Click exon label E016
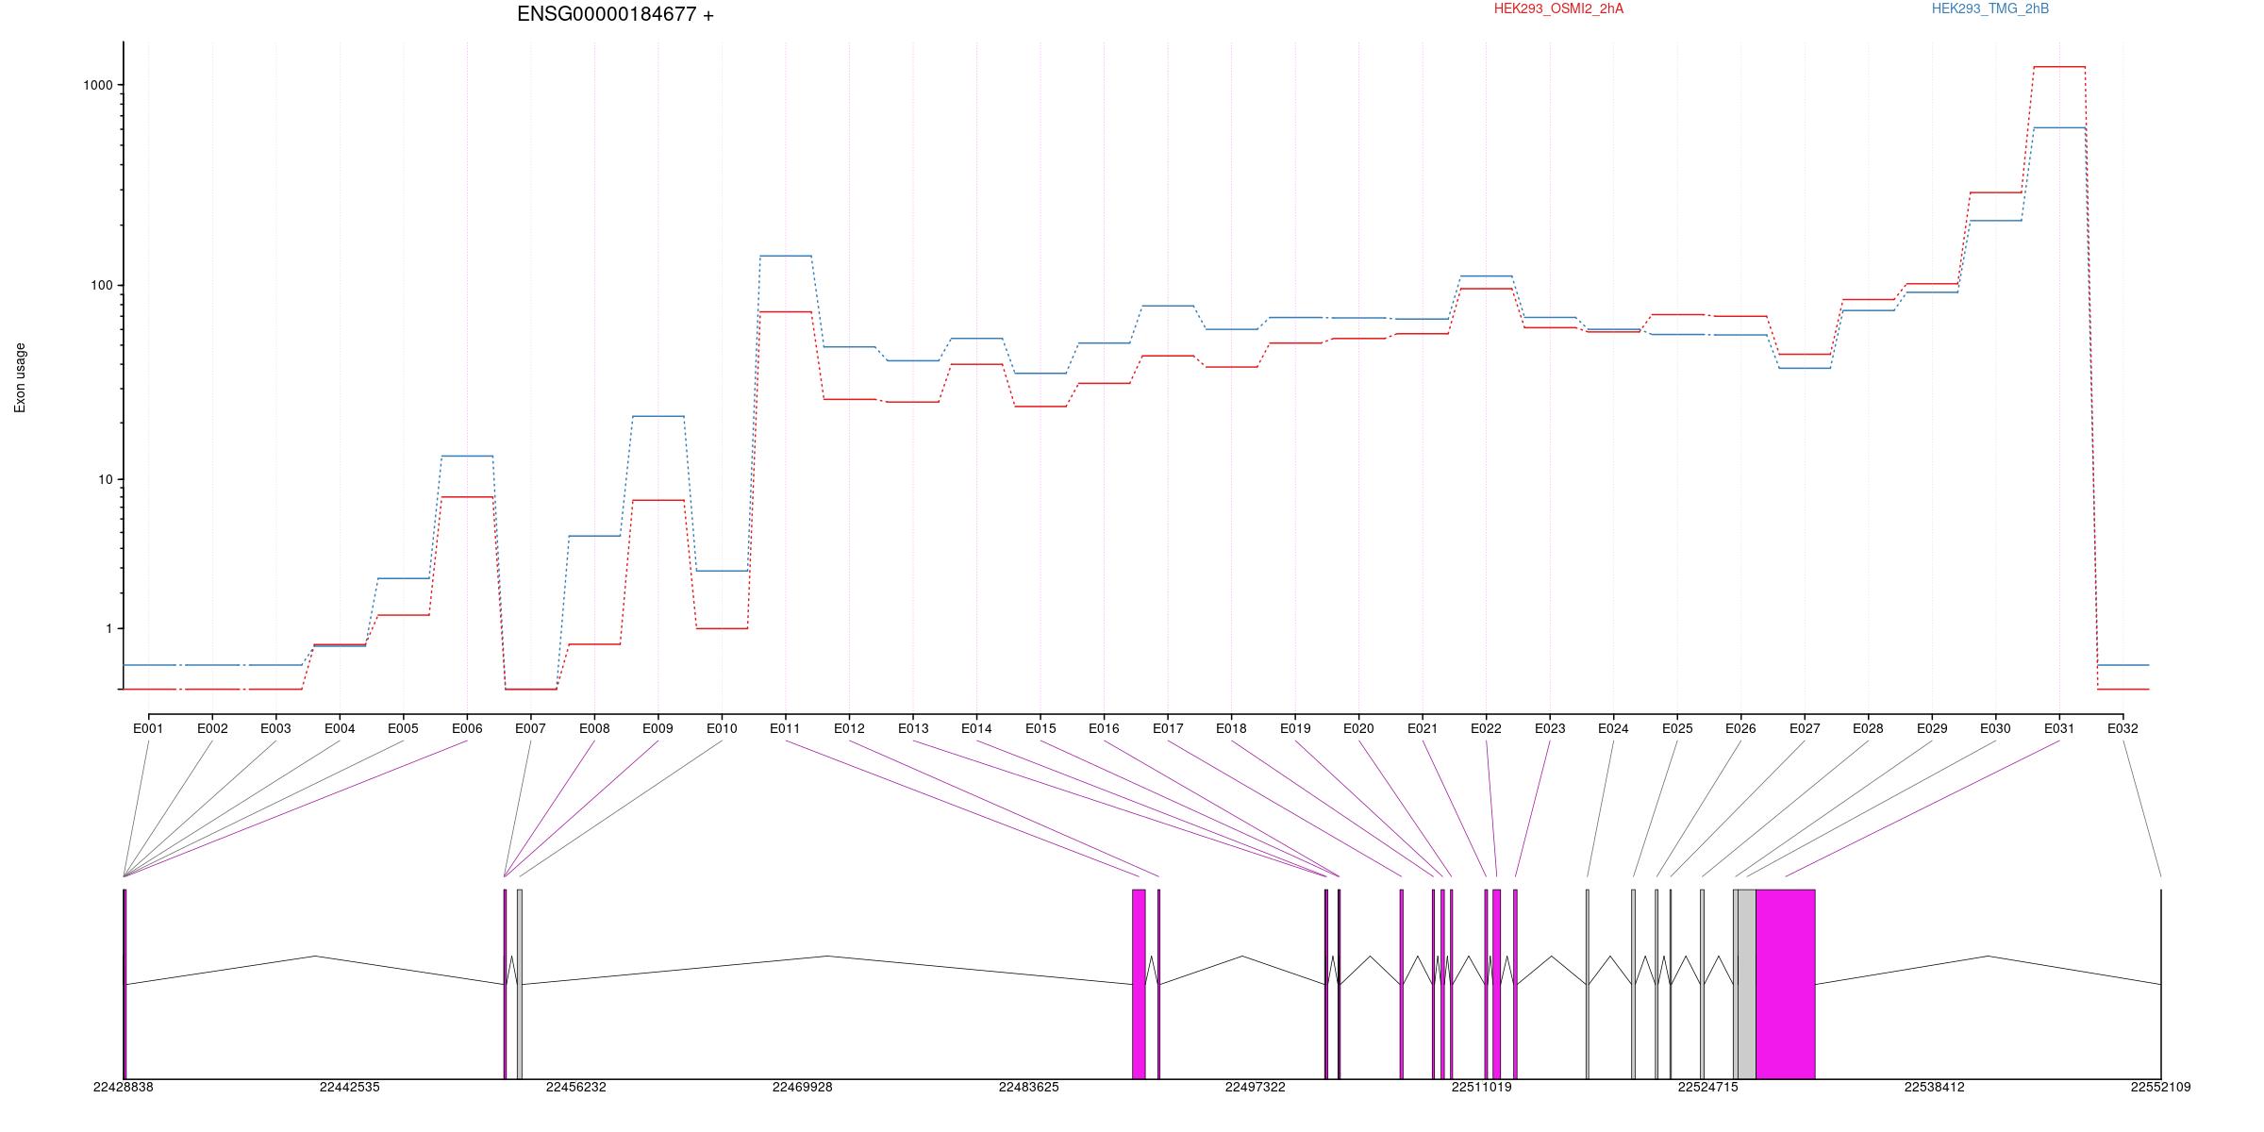 [x=1104, y=728]
